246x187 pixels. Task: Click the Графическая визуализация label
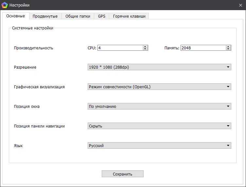tap(39, 87)
